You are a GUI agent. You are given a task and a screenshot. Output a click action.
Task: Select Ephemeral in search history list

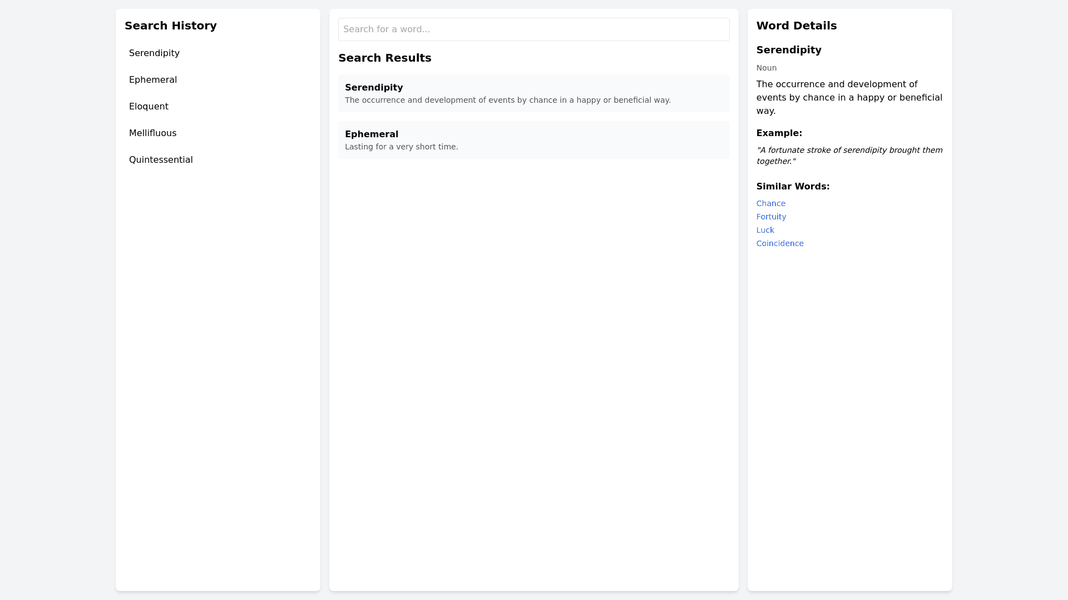pyautogui.click(x=153, y=80)
